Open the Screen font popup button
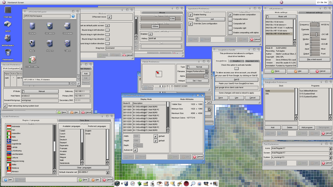The width and height of the screenshot is (333, 187). point(330,153)
